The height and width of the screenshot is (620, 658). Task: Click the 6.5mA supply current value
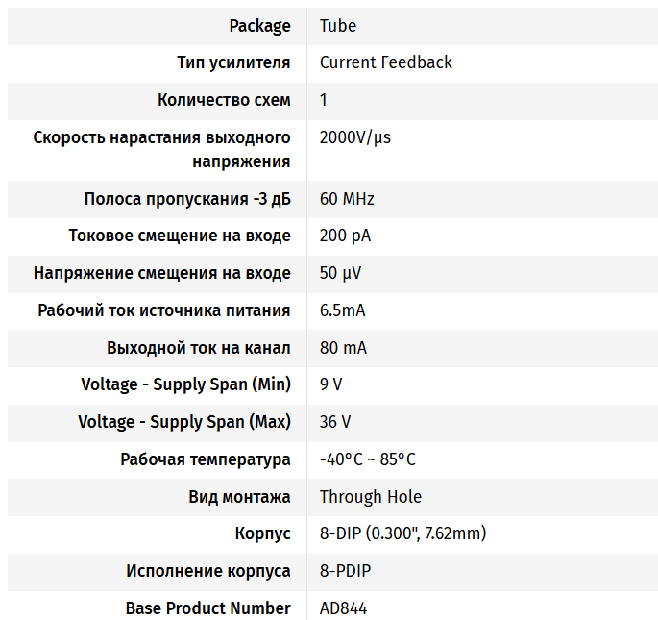[342, 310]
